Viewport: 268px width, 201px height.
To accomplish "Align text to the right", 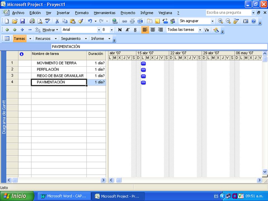I will tap(160, 30).
